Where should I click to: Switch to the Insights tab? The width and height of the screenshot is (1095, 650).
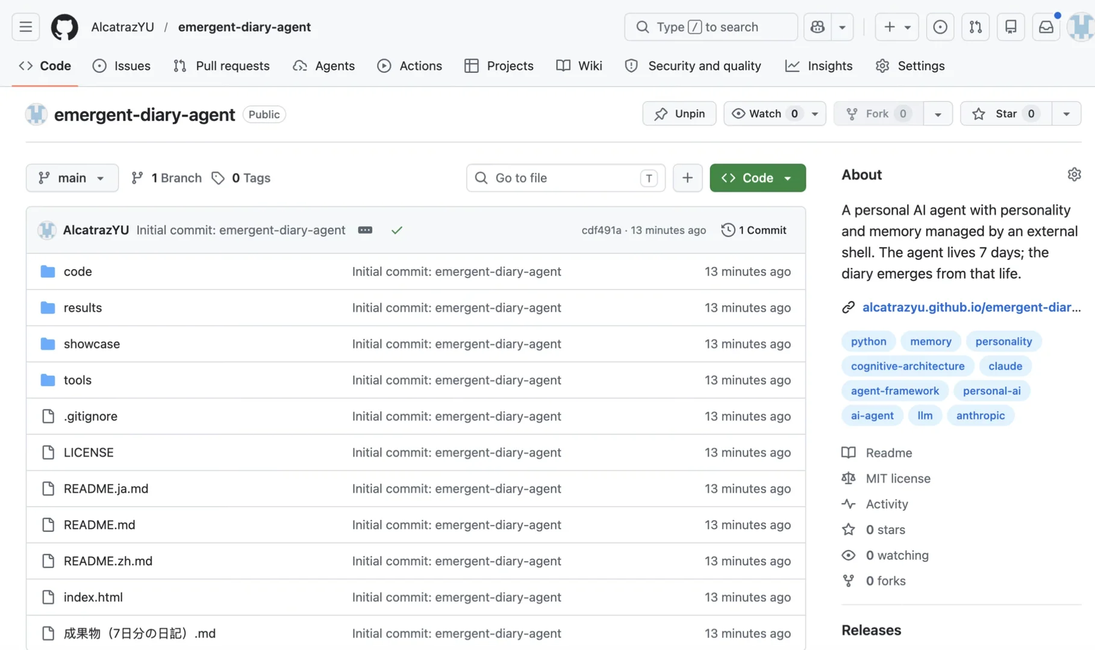point(819,66)
